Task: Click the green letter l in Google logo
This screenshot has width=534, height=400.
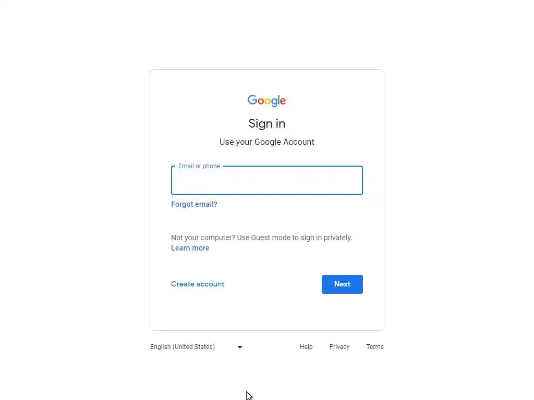Action: point(278,99)
